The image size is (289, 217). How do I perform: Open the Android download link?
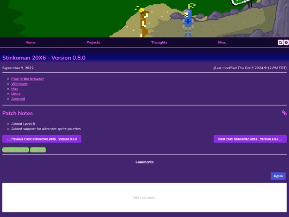pos(18,99)
